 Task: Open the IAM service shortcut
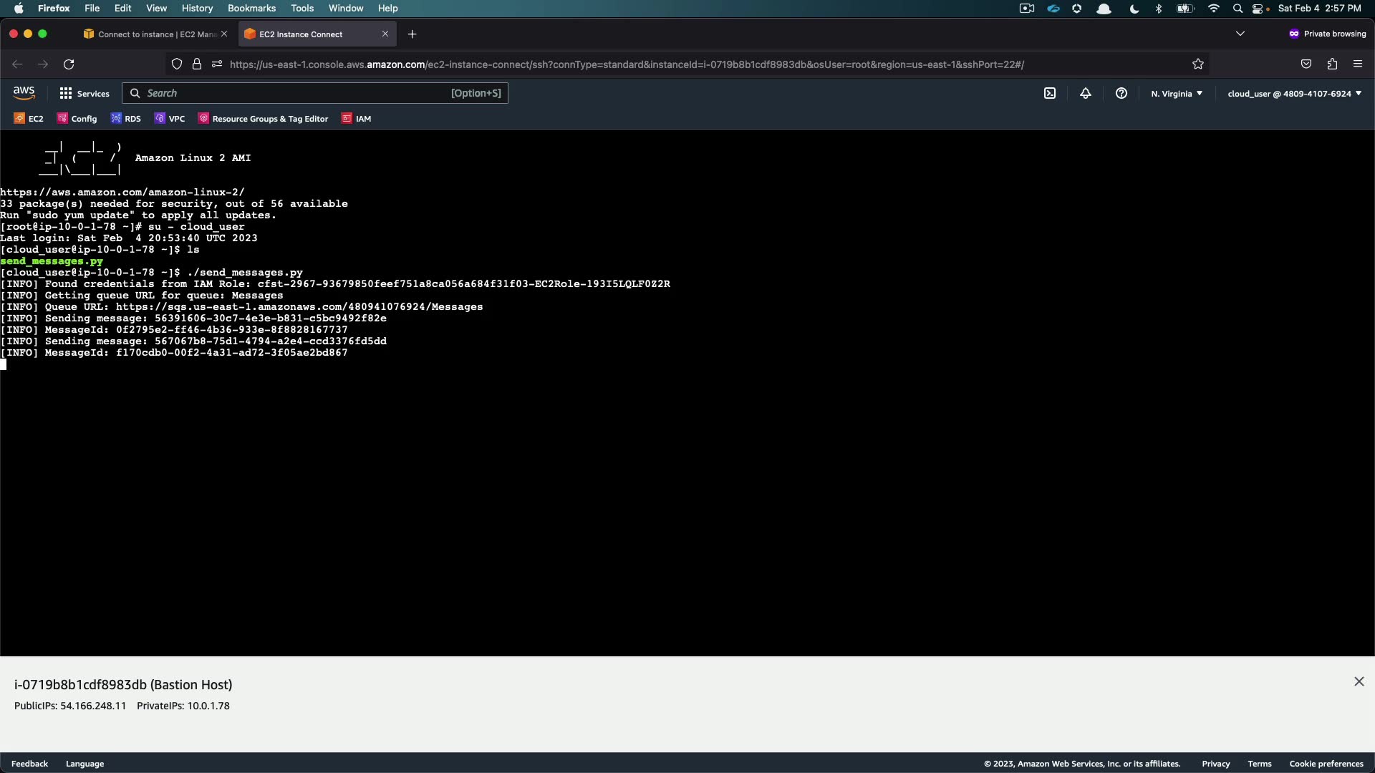[357, 119]
